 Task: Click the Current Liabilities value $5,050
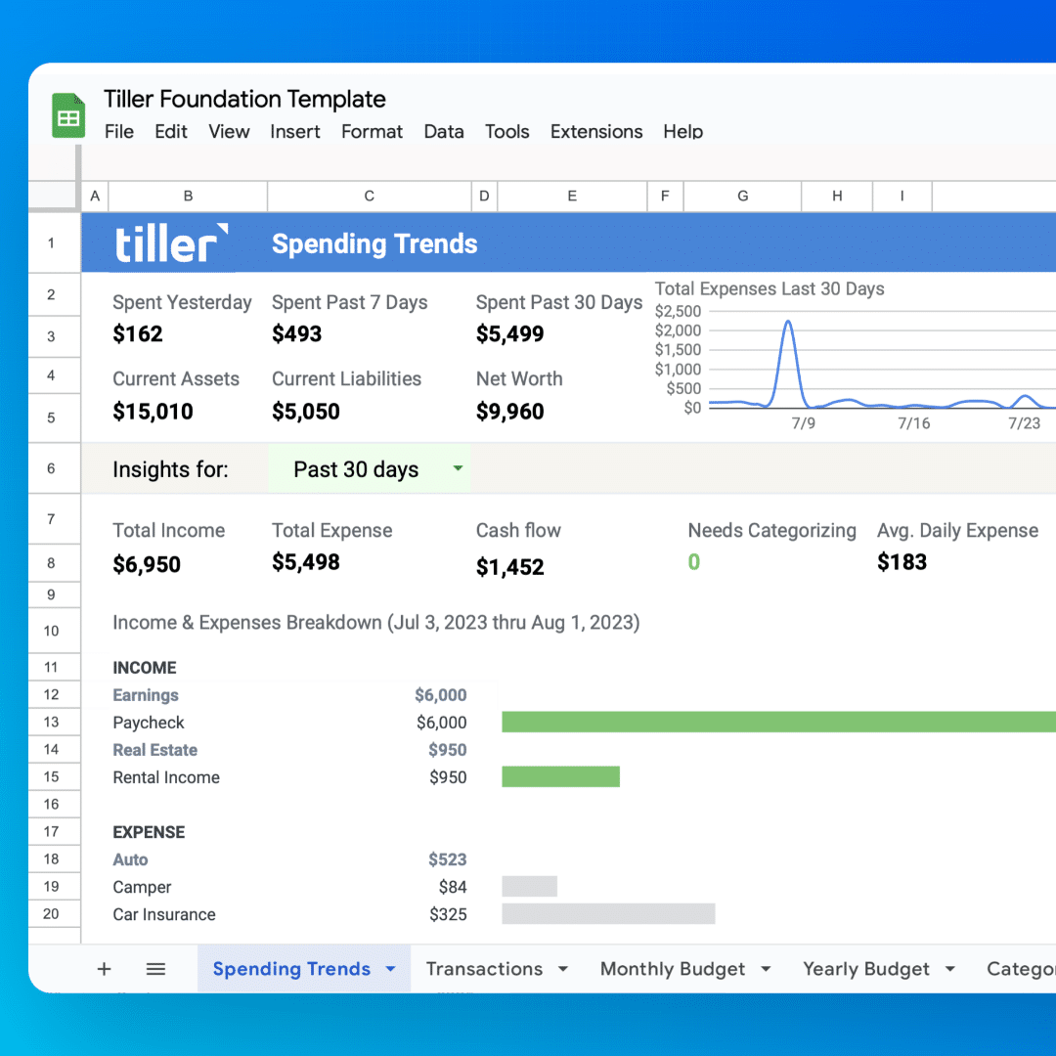point(306,412)
